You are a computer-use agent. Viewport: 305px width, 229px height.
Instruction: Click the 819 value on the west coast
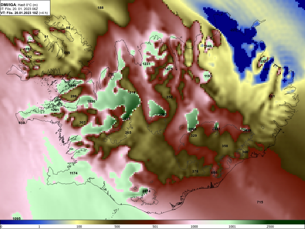[22, 123]
